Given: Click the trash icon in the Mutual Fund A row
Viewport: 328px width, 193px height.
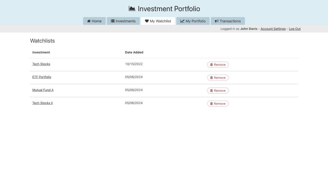Looking at the screenshot, I should tap(211, 91).
